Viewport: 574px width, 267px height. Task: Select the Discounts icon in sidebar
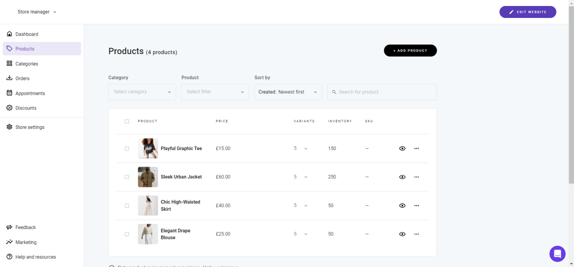click(x=9, y=108)
